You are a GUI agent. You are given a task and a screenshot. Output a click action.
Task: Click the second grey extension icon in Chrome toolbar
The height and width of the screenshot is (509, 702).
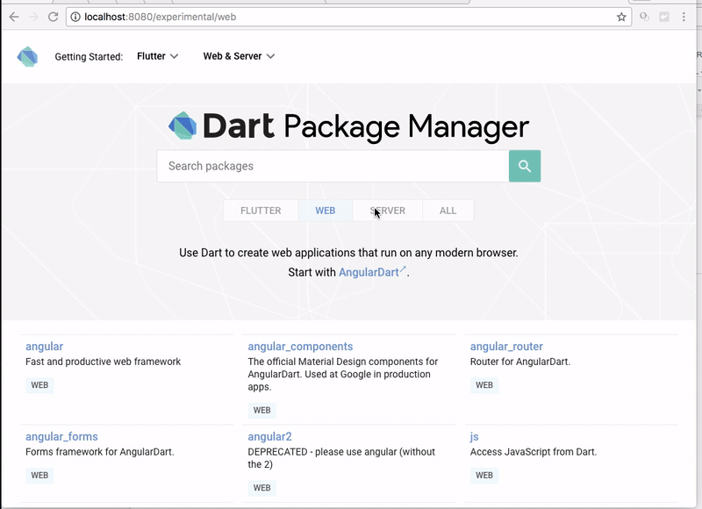click(664, 17)
